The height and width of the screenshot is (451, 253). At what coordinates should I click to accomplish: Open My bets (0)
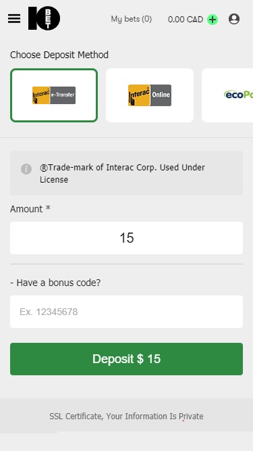coord(132,20)
